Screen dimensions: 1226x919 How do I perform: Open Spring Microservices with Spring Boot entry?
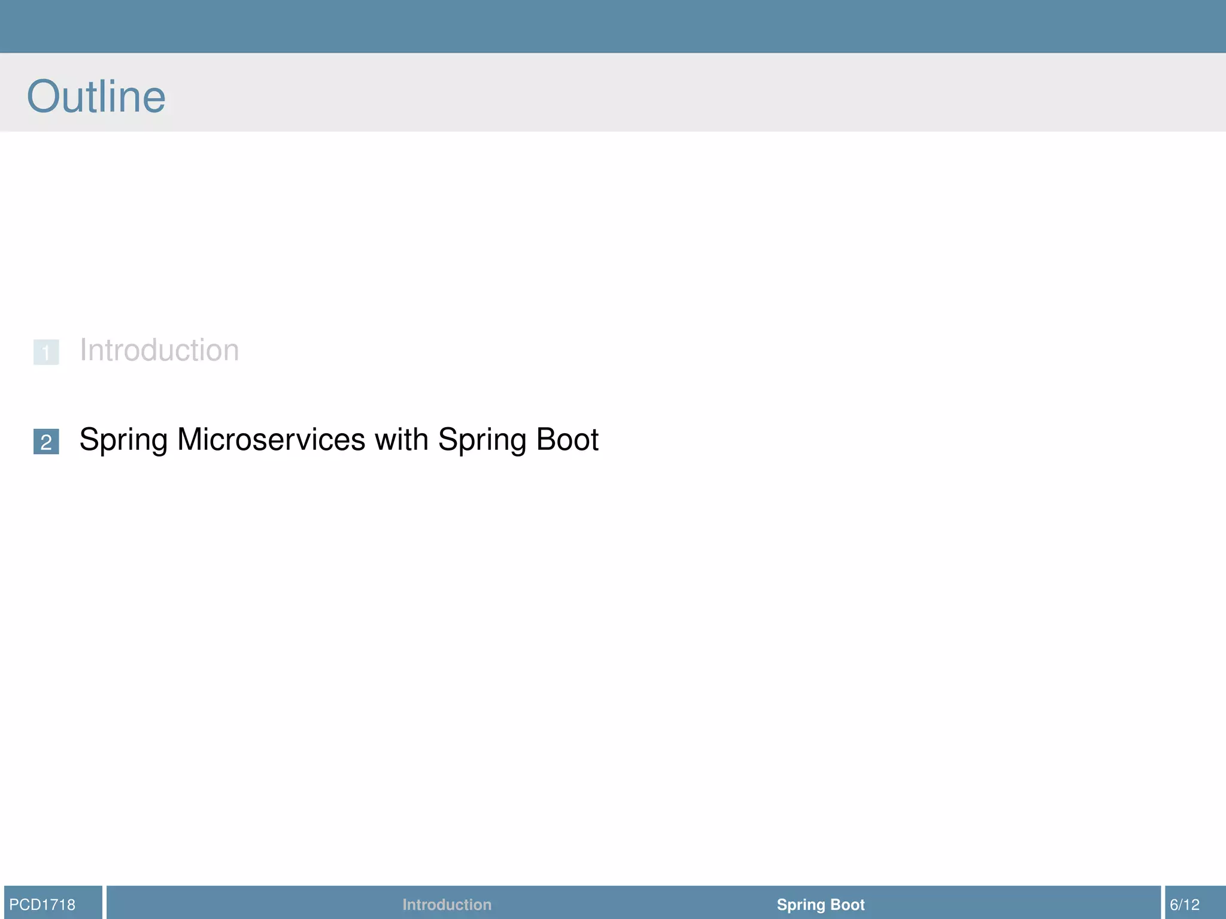click(x=339, y=440)
